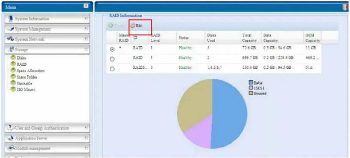Open Disks under Storage
The height and width of the screenshot is (158, 350).
(x=21, y=58)
